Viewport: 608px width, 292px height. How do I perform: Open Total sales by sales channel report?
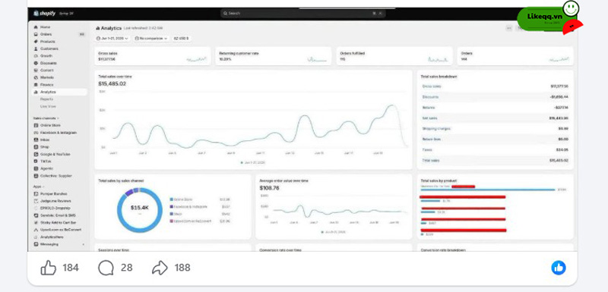121,181
